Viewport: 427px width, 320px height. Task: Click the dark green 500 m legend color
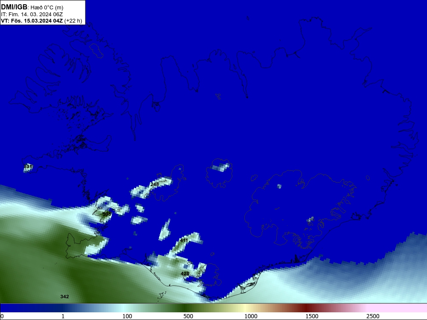click(x=185, y=308)
